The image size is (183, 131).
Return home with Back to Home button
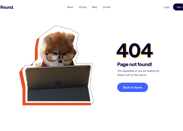(x=133, y=87)
